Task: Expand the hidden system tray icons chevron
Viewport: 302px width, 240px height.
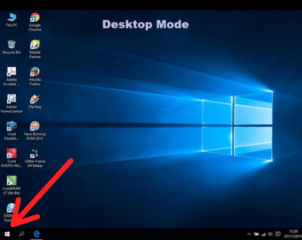Action: (249, 234)
